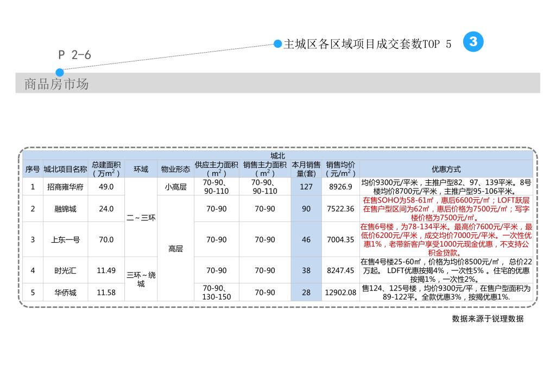This screenshot has width=556, height=392.
Task: Click the 三环~绕城 cell
Action: (141, 279)
